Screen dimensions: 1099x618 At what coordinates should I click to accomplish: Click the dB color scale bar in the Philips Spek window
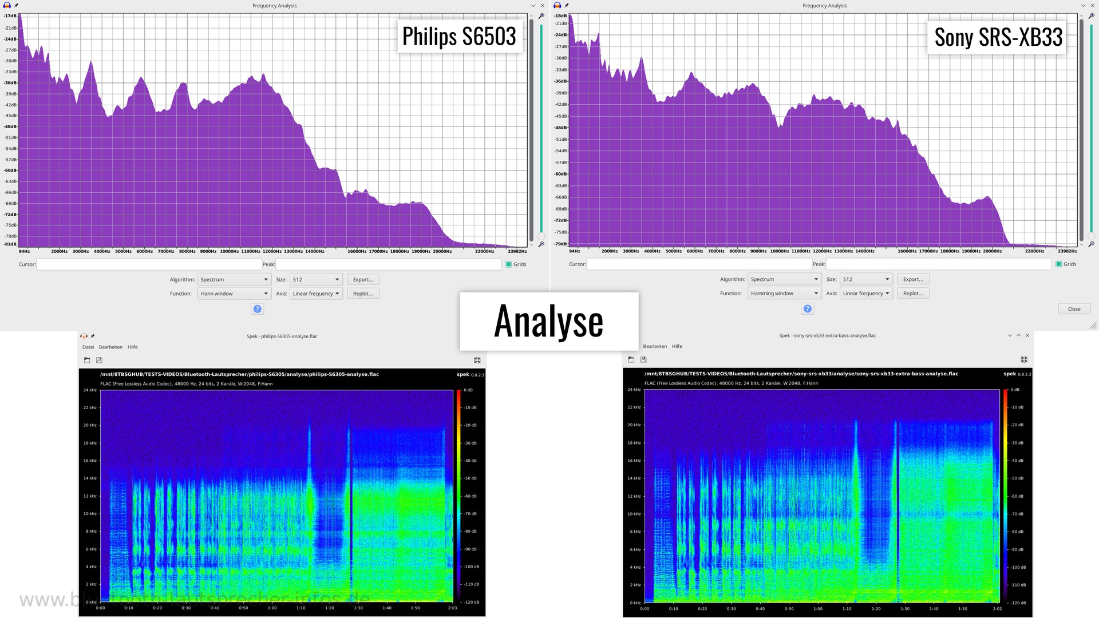coord(458,496)
